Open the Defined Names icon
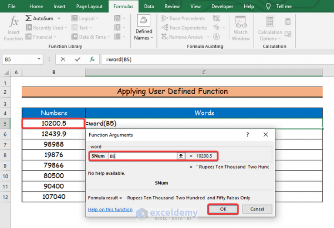Viewport: 334px width, 228px height. [144, 21]
